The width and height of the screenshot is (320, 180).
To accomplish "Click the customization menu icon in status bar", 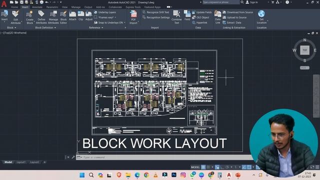I will pos(317,167).
